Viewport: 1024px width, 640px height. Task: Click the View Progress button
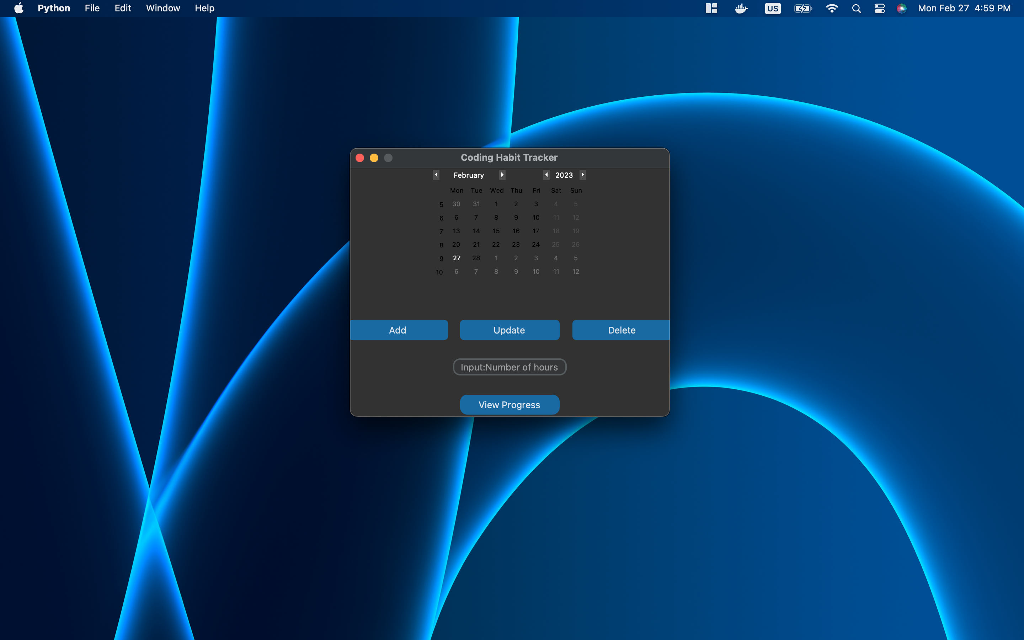coord(510,405)
